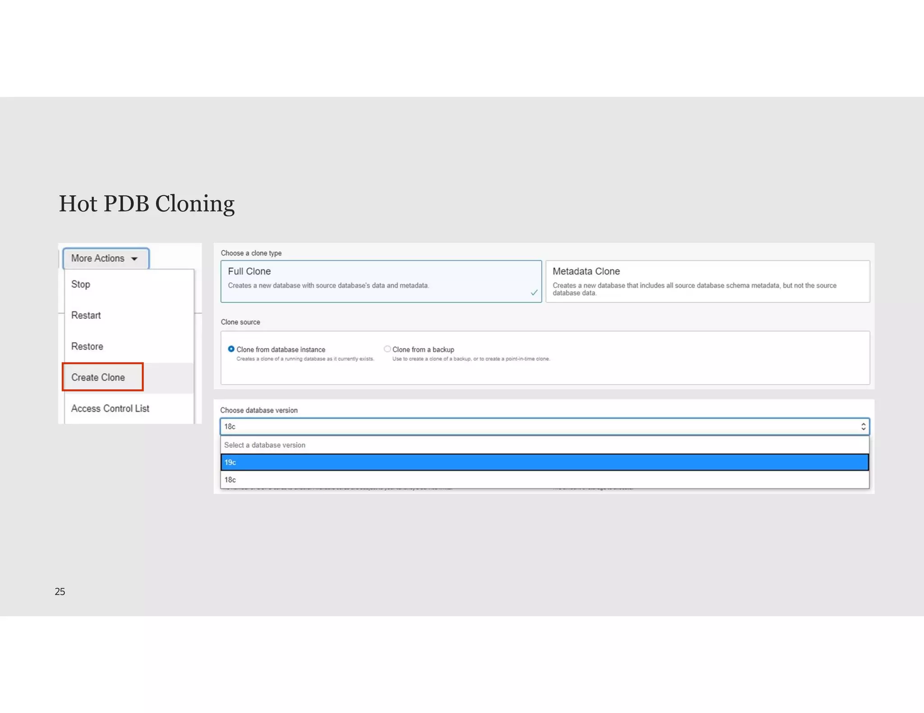This screenshot has height=713, width=924.
Task: Click the More Actions caret arrow
Action: pos(134,259)
